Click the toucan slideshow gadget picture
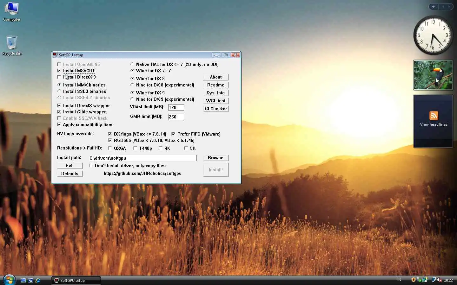Screen dimensions: 457x285 [x=433, y=75]
